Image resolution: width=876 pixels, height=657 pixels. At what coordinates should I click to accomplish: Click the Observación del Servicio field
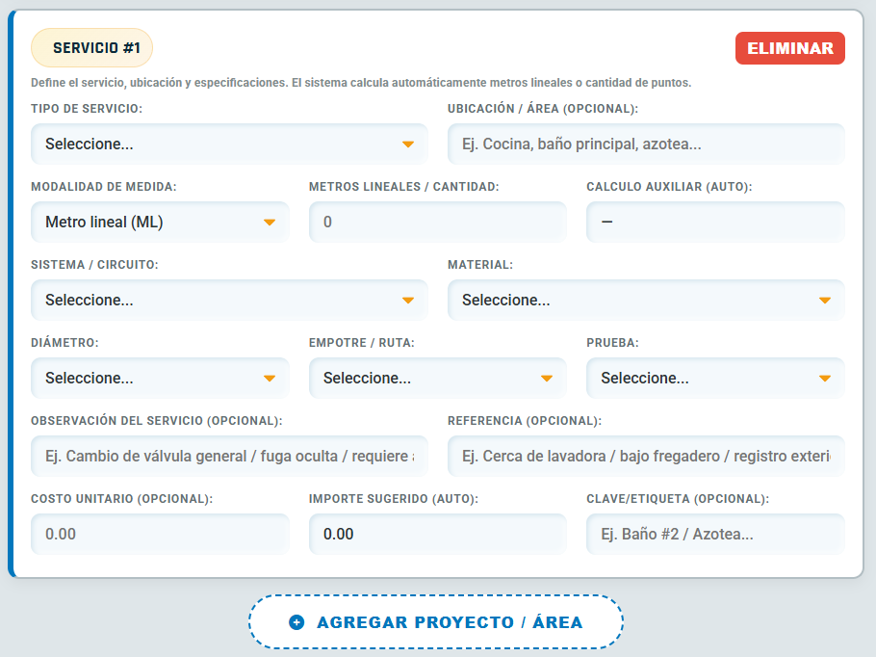point(229,455)
